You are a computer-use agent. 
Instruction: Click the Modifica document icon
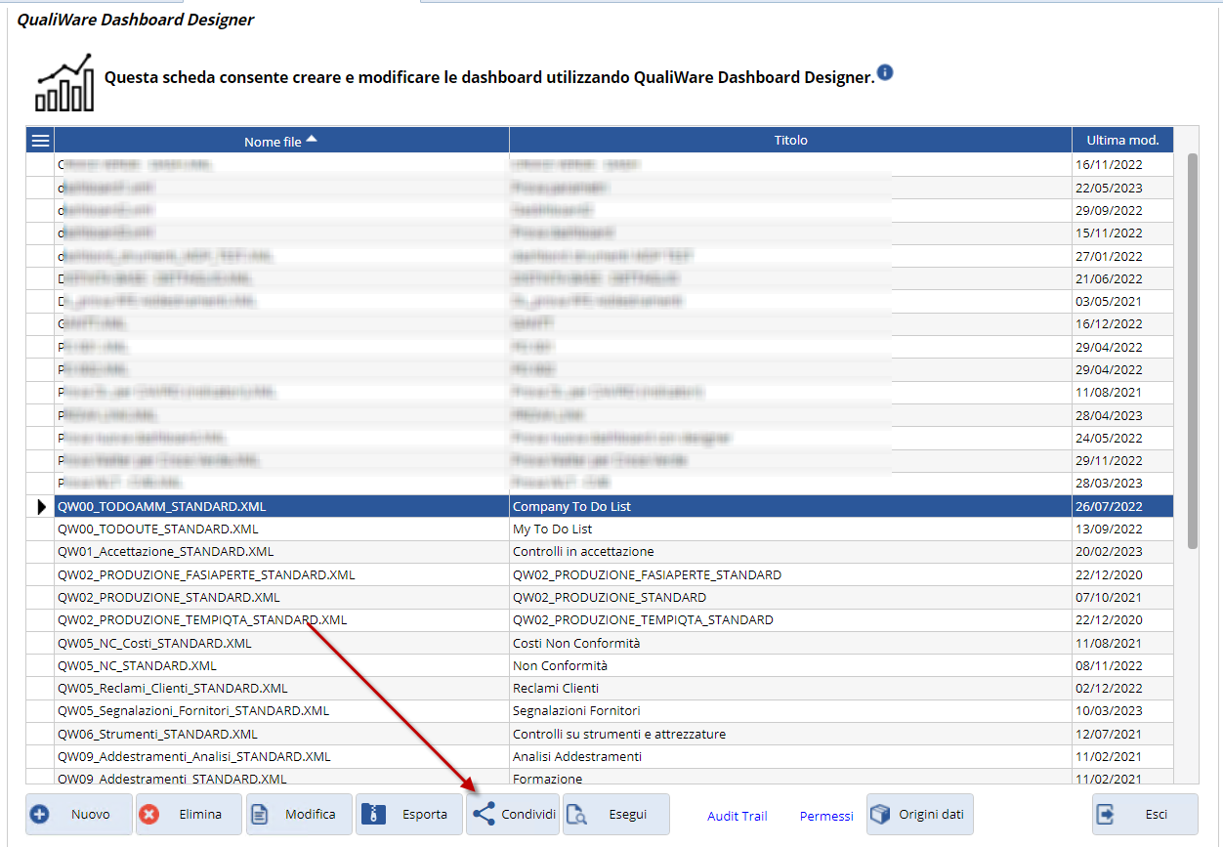(x=260, y=815)
